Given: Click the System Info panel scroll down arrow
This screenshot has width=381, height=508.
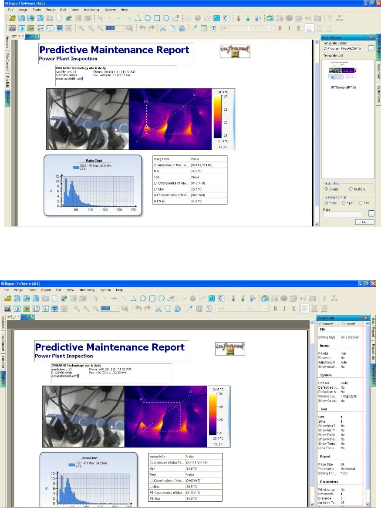Looking at the screenshot, I should pos(368,504).
